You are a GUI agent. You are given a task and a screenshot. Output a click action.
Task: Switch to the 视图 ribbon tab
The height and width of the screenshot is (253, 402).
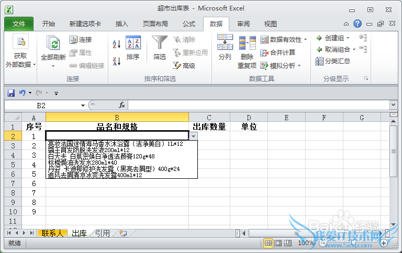[x=270, y=24]
